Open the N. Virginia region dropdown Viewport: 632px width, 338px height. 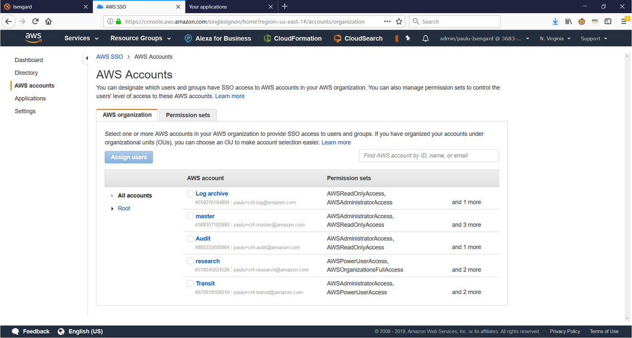click(555, 38)
